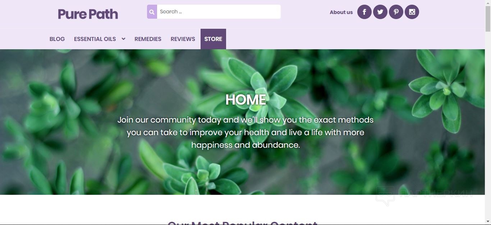The height and width of the screenshot is (225, 491).
Task: Click the highlighted STORE button
Action: click(213, 39)
